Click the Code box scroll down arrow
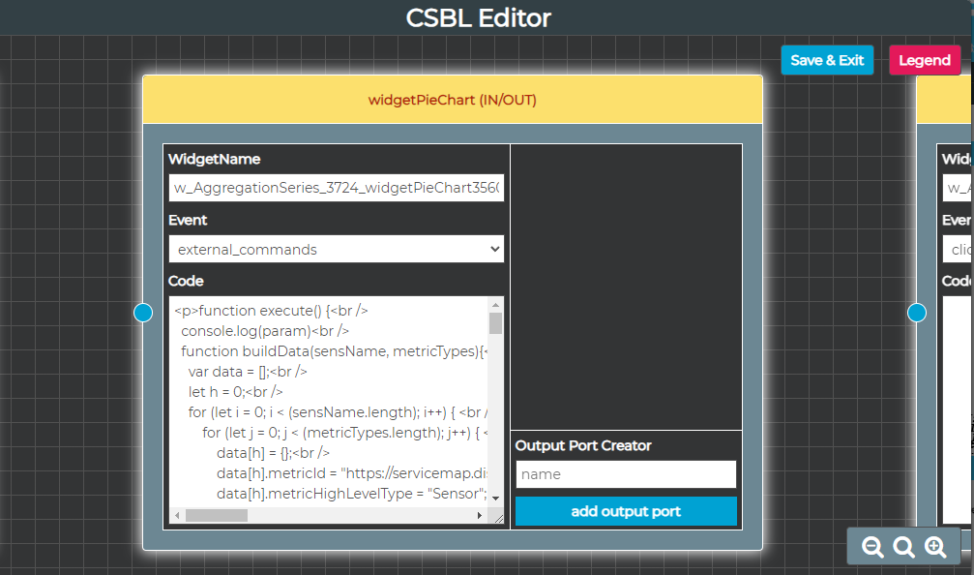 tap(495, 498)
